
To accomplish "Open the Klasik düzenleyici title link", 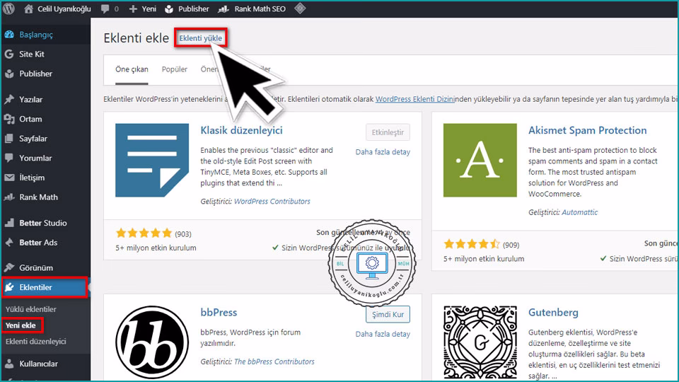I will (x=241, y=130).
